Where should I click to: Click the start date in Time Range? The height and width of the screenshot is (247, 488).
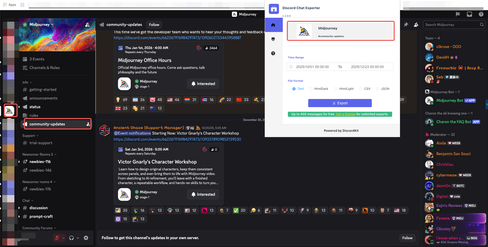point(312,67)
